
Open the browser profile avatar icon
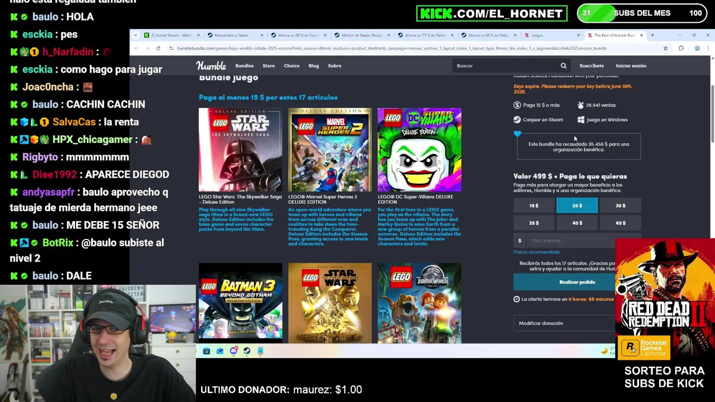pos(697,49)
